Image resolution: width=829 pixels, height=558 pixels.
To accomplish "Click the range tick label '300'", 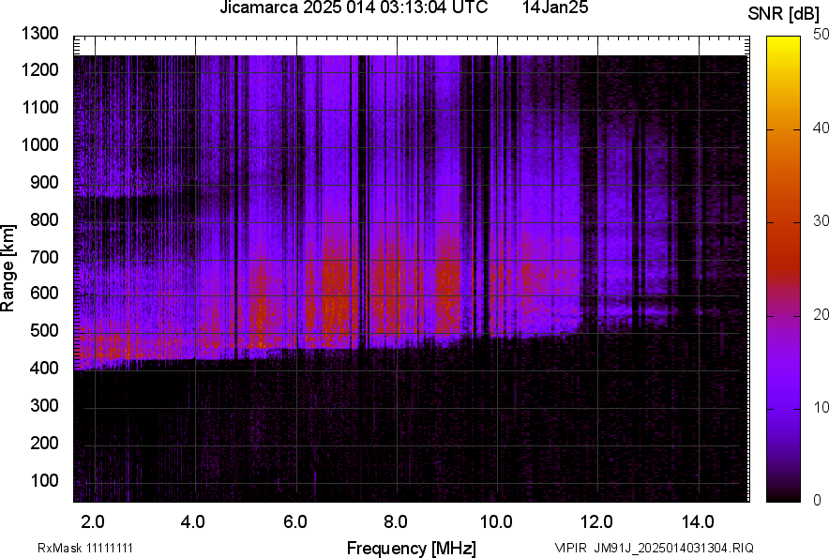I will [44, 406].
